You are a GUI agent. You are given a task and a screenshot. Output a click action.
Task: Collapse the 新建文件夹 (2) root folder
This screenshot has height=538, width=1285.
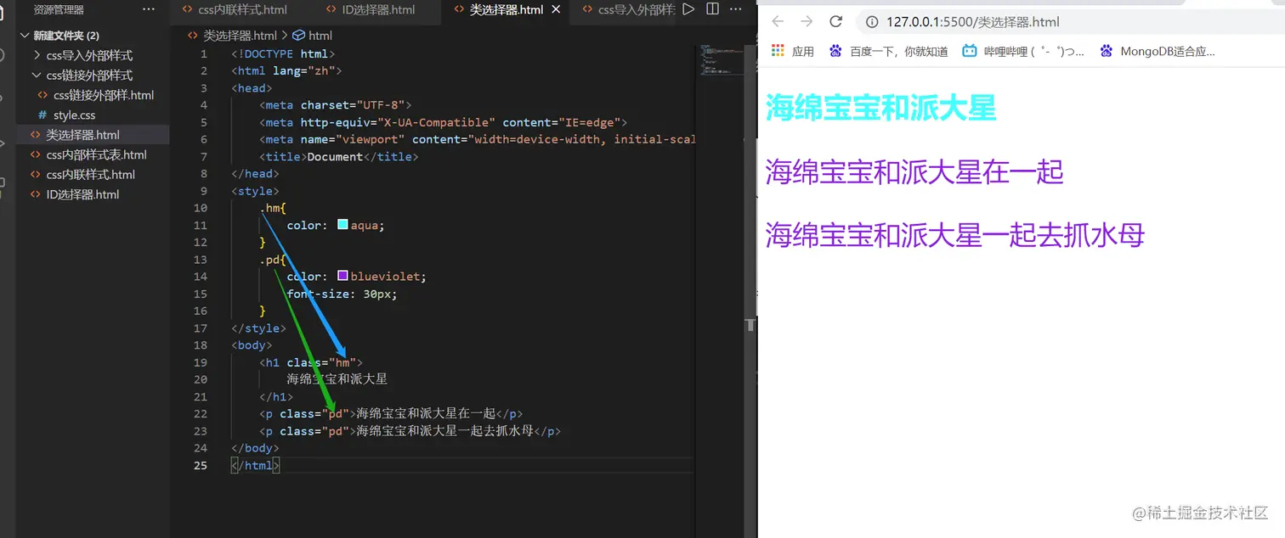click(x=66, y=36)
